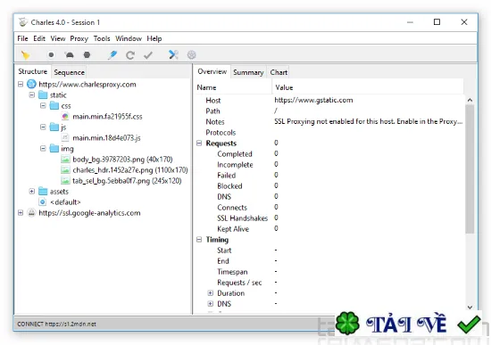Screen dimensions: 491x345
Task: Click main.min.fa21955f.css file icon
Action: (x=65, y=117)
